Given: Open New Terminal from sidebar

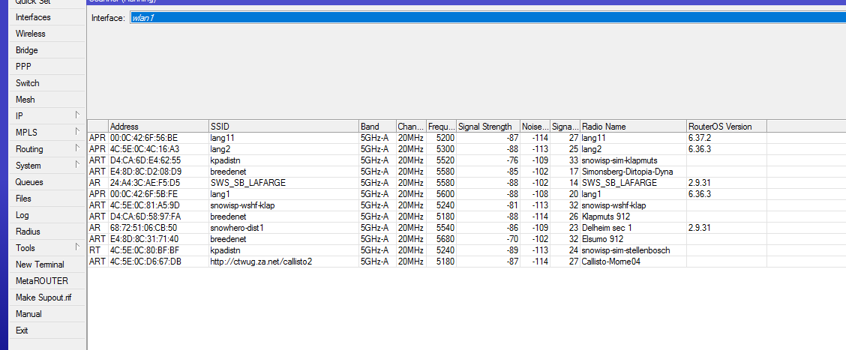Looking at the screenshot, I should click(40, 265).
